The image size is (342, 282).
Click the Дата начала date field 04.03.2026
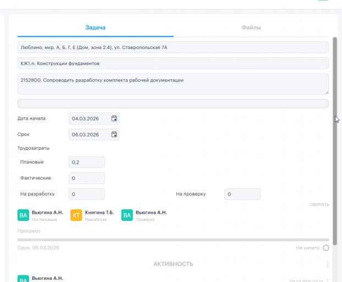pos(94,118)
